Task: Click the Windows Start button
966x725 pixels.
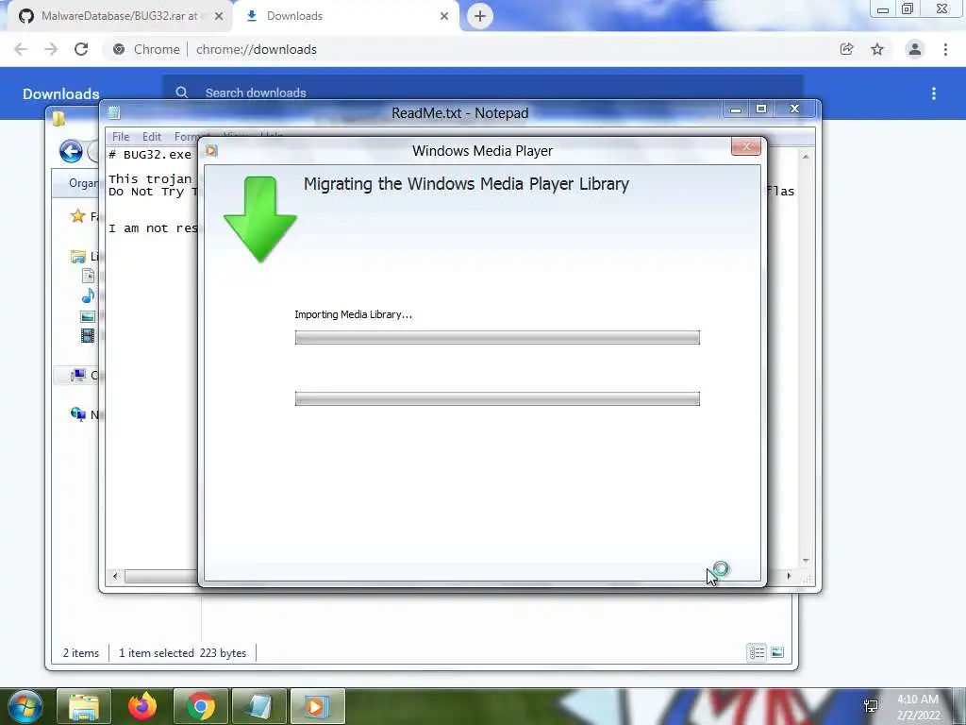Action: point(25,706)
